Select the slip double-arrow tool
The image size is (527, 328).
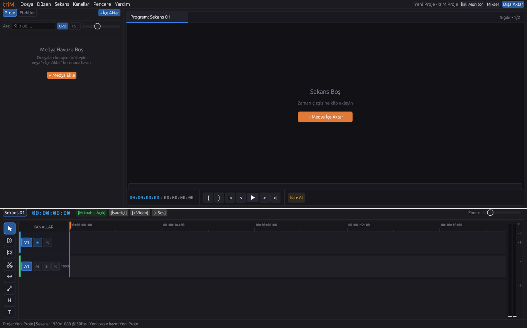(10, 276)
